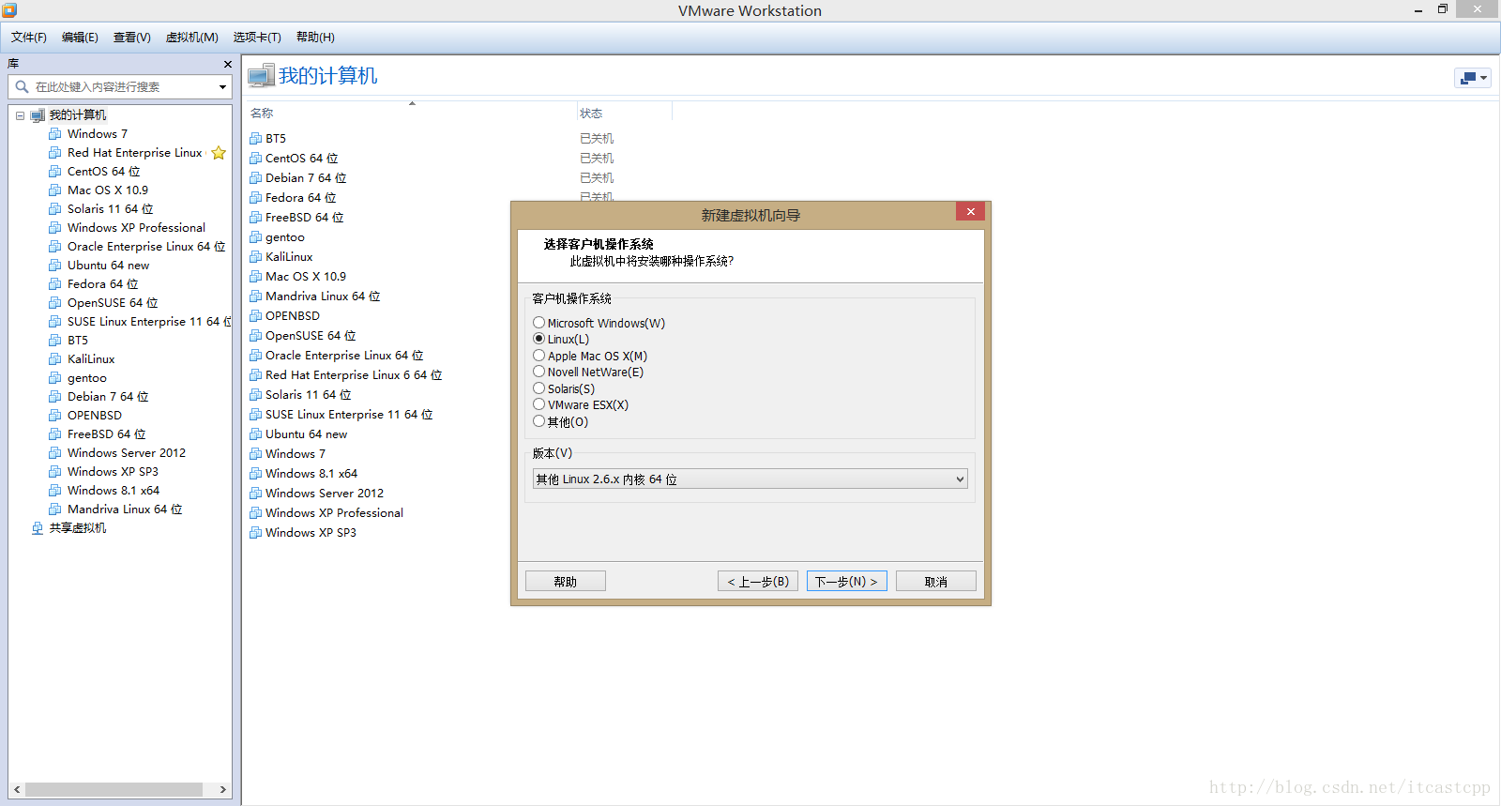Select the Linux(L) guest OS radio button

tap(538, 339)
